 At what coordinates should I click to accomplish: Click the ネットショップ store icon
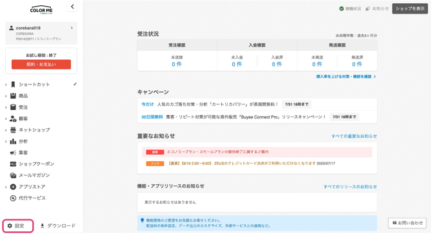[13, 130]
